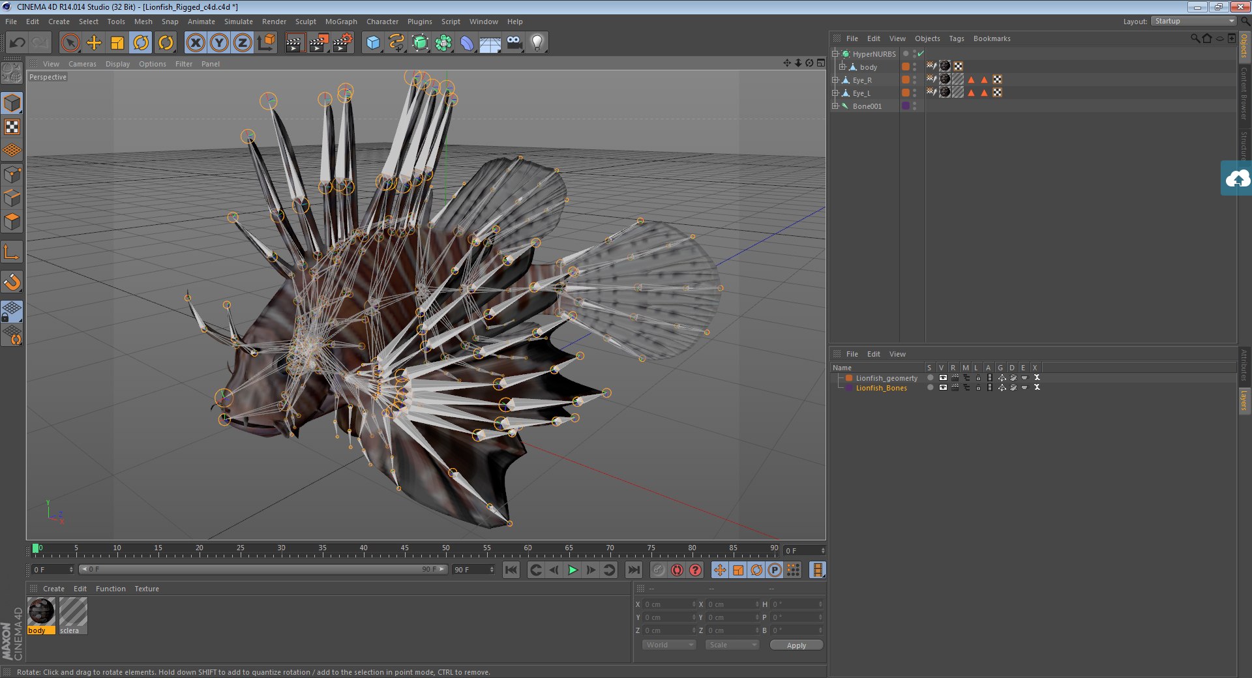Open material manager Texture menu

[x=147, y=589]
